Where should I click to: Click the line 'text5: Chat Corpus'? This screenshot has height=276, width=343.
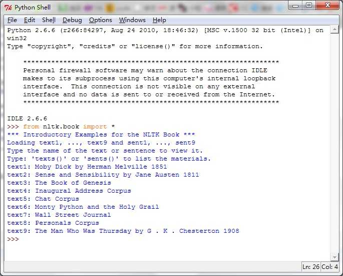click(x=43, y=199)
